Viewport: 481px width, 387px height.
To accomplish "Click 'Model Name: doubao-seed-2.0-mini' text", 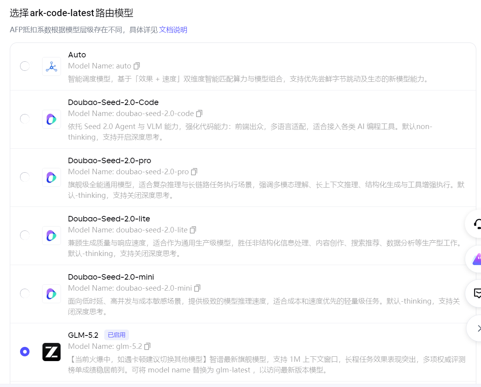I will (130, 288).
